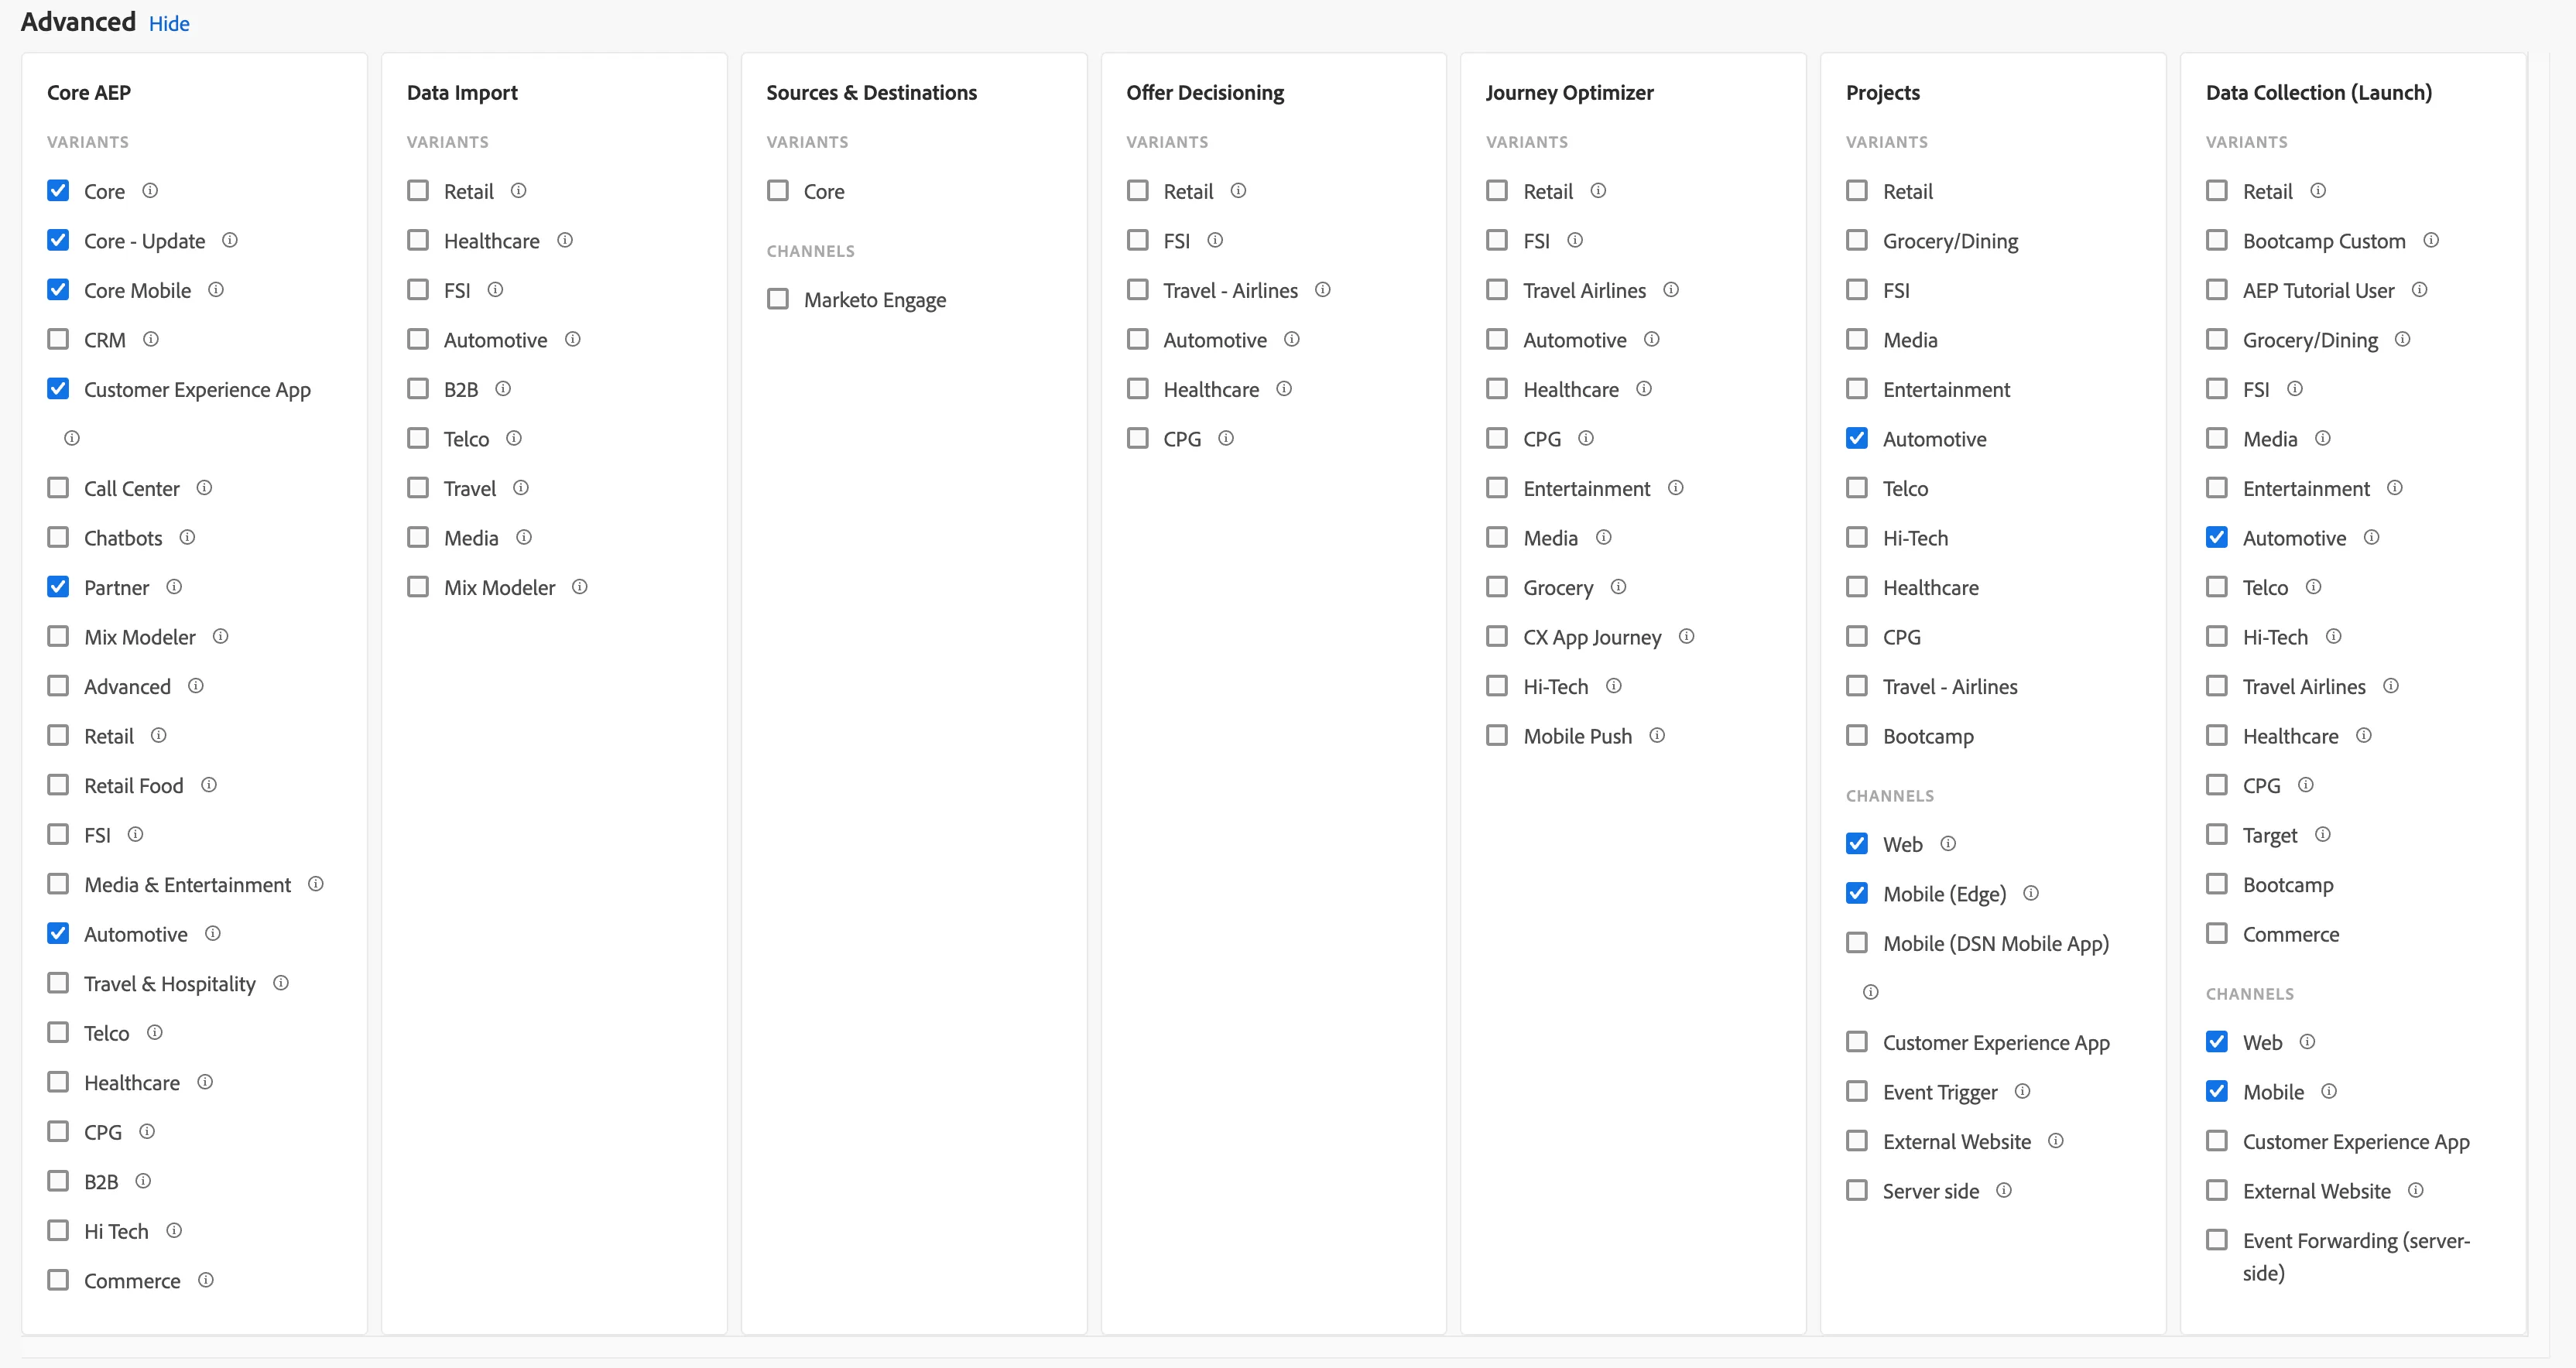This screenshot has height=1368, width=2576.
Task: Check Commerce in Data Collection (Launch)
Action: [x=2217, y=933]
